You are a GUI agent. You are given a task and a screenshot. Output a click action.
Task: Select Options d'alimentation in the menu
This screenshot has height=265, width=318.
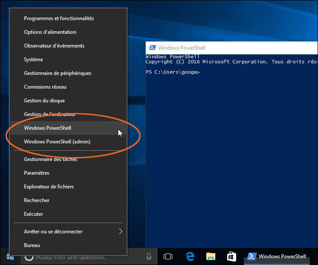click(68, 32)
